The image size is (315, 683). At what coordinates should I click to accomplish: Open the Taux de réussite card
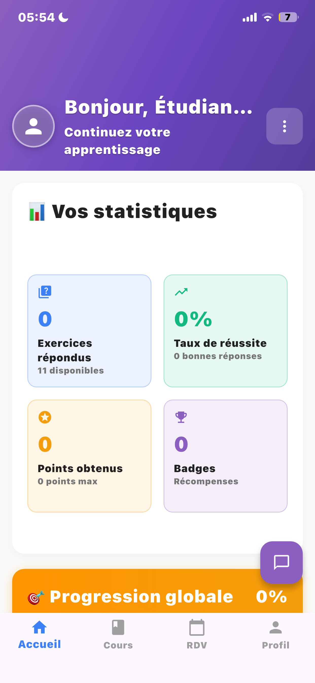[x=225, y=331]
